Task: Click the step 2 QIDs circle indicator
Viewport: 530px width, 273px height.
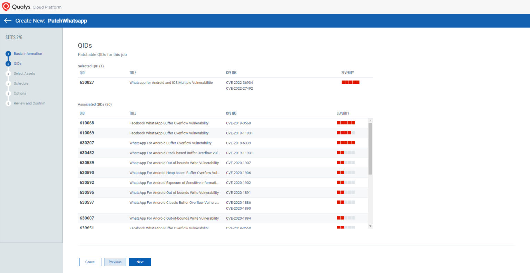Action: [x=8, y=63]
